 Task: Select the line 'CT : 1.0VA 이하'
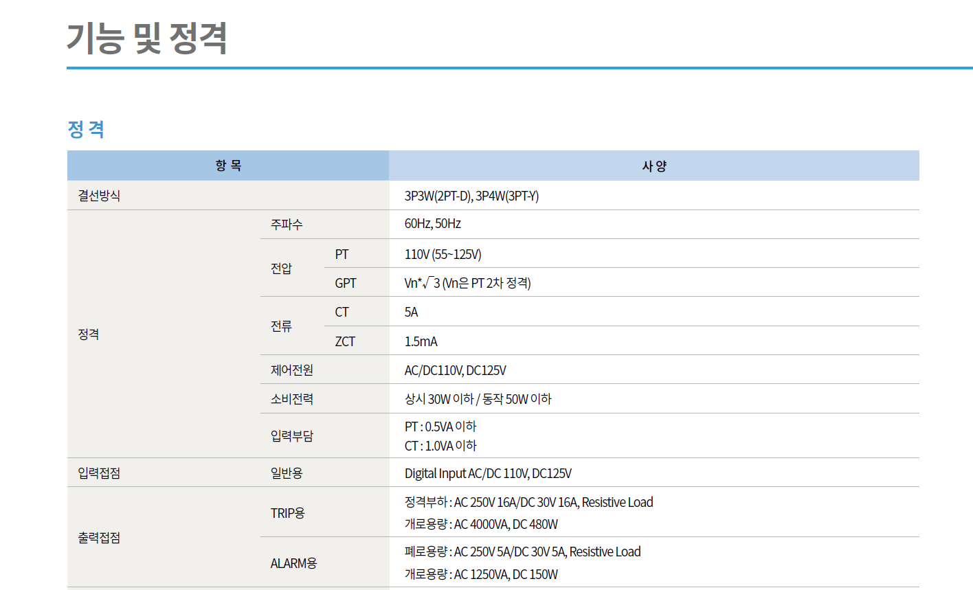[440, 446]
